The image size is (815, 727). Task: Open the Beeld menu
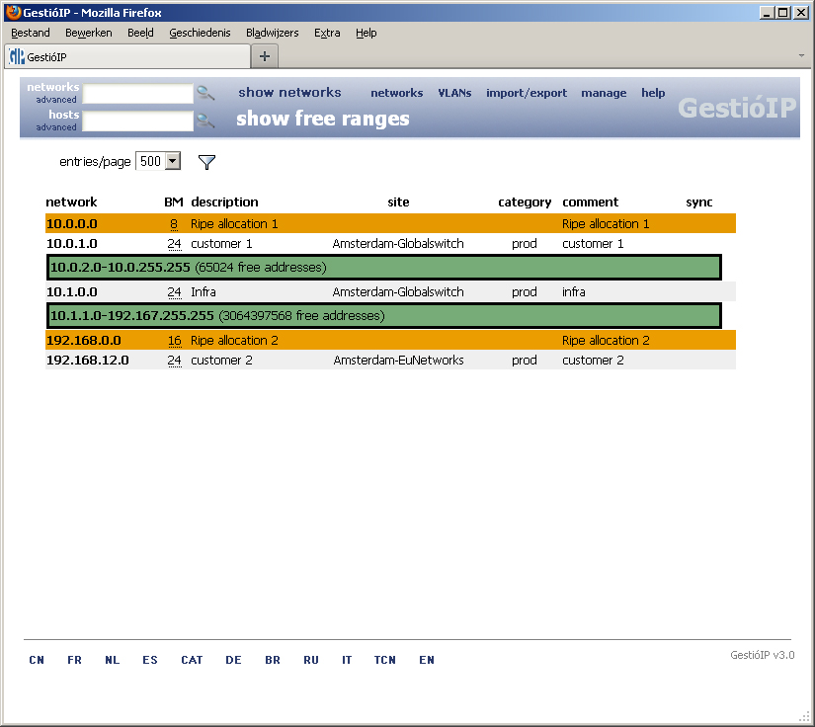(x=140, y=33)
